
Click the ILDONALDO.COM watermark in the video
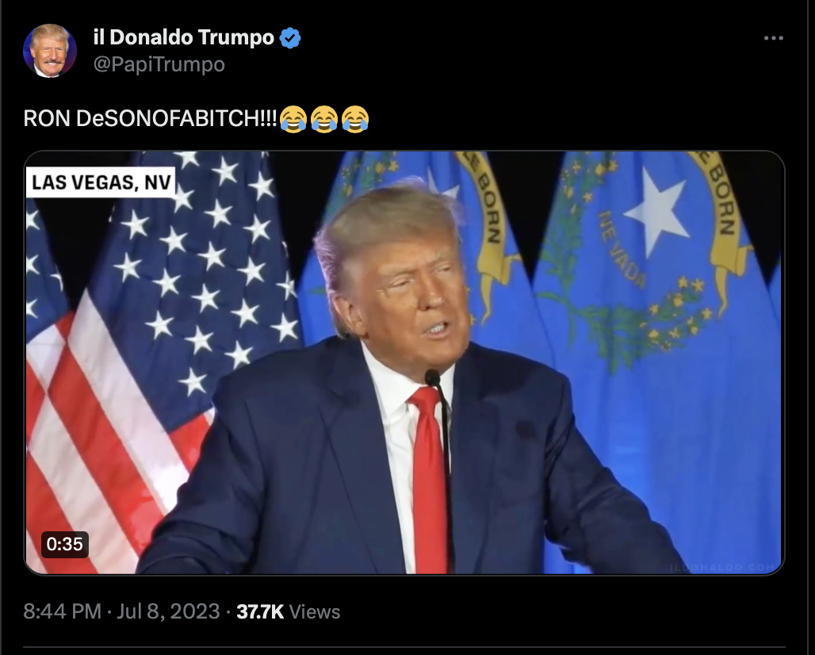[722, 567]
